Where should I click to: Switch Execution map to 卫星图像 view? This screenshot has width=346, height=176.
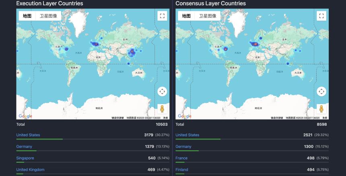click(x=48, y=16)
